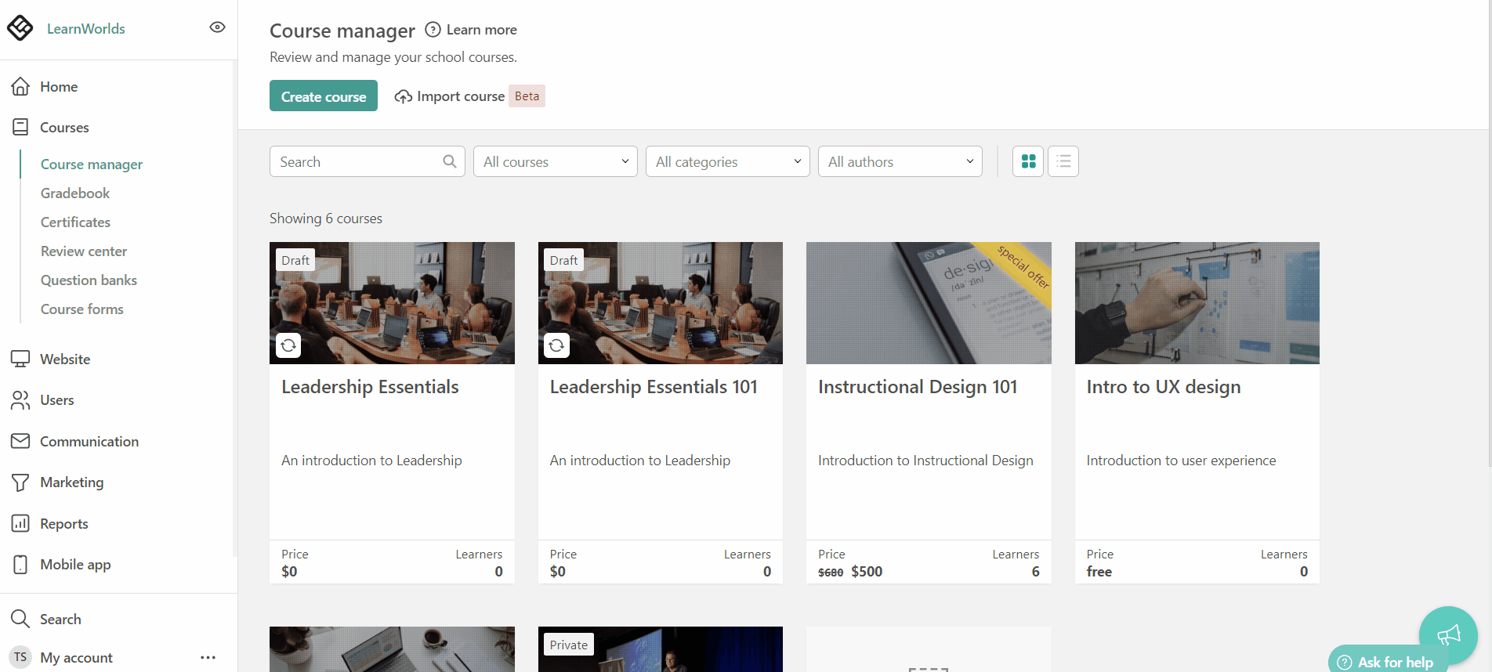This screenshot has width=1492, height=672.
Task: Toggle the eye preview icon beside LearnWorlds
Action: point(217,27)
